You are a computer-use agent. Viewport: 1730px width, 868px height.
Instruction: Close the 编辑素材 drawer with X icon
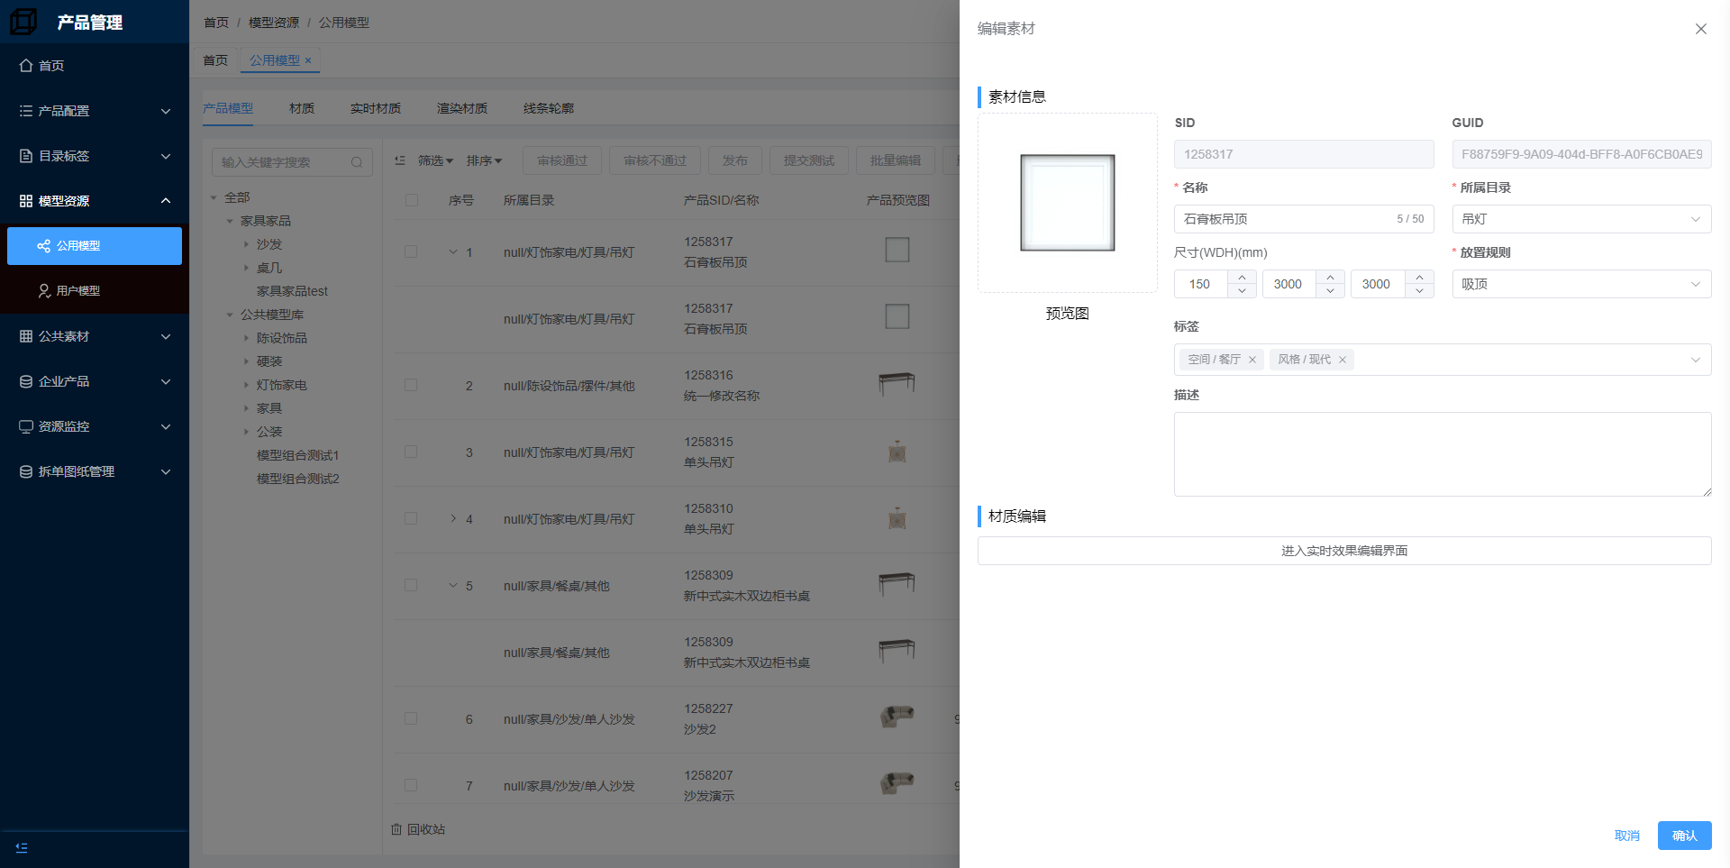1701,29
